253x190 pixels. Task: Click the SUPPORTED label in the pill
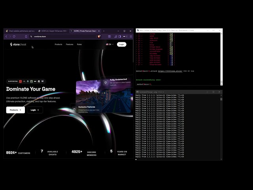pos(13,81)
